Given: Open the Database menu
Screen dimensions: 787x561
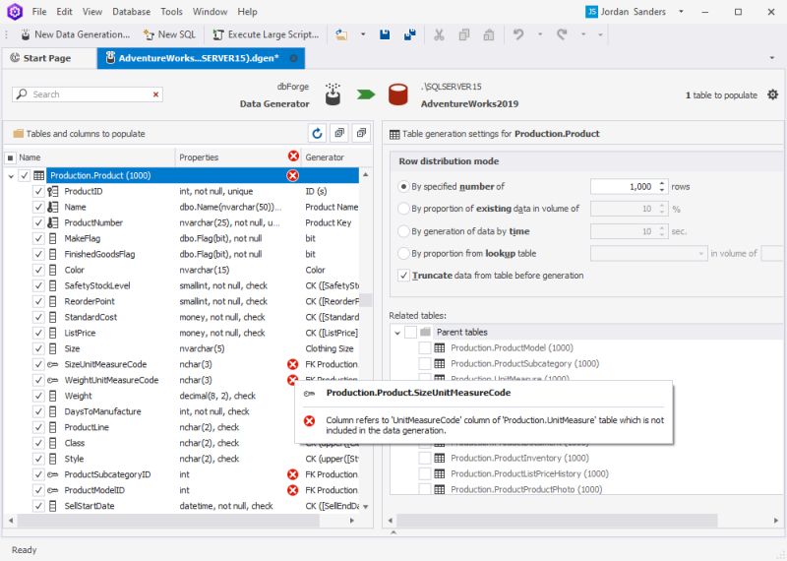Looking at the screenshot, I should pos(132,12).
